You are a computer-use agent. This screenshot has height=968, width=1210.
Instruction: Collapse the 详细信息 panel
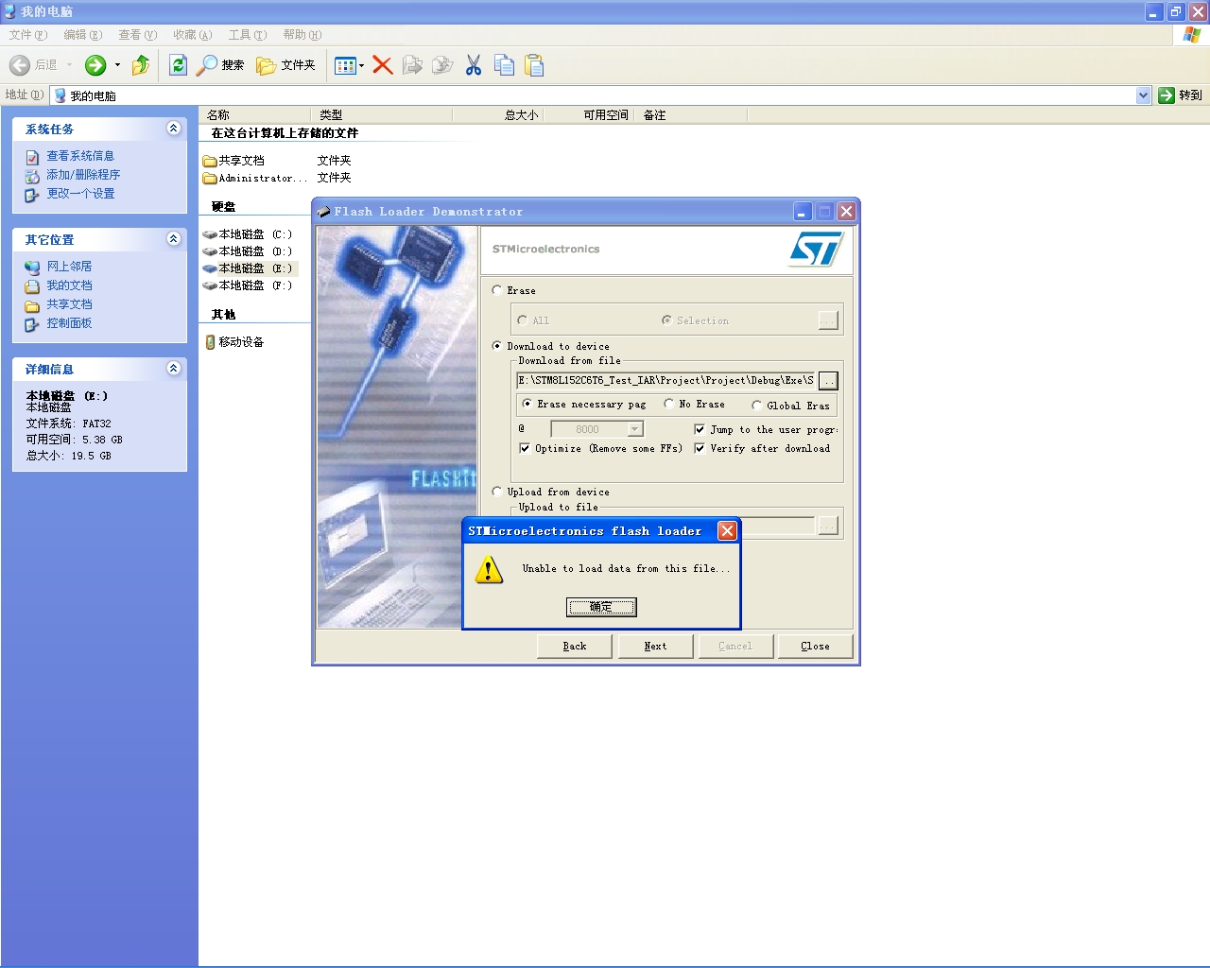pyautogui.click(x=173, y=369)
